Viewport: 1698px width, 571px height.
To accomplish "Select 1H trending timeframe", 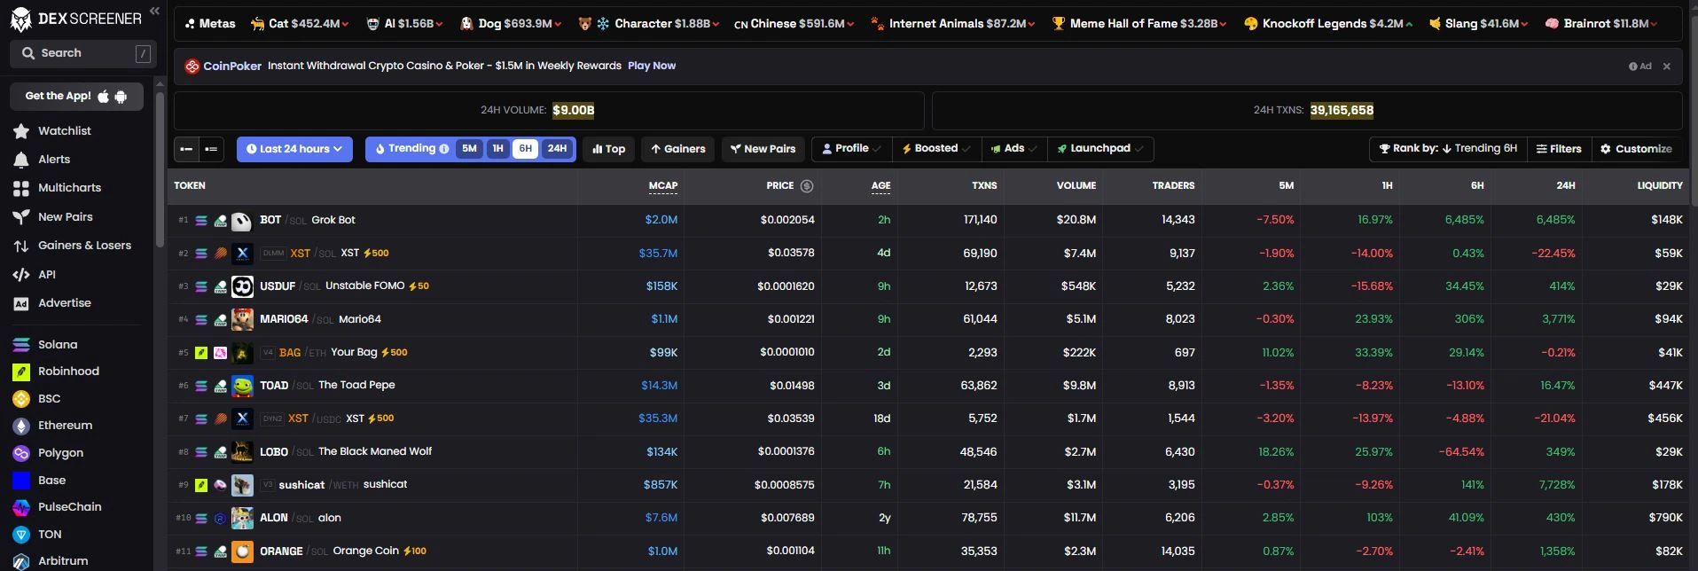I will click(498, 149).
